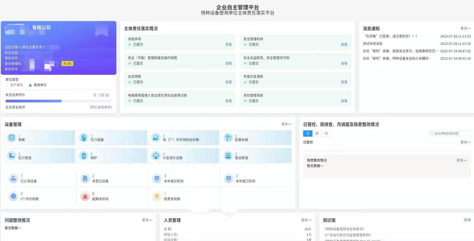The width and height of the screenshot is (474, 241).
Task: Select the amusement rides (大型游乐设施) icon
Action: tap(156, 156)
